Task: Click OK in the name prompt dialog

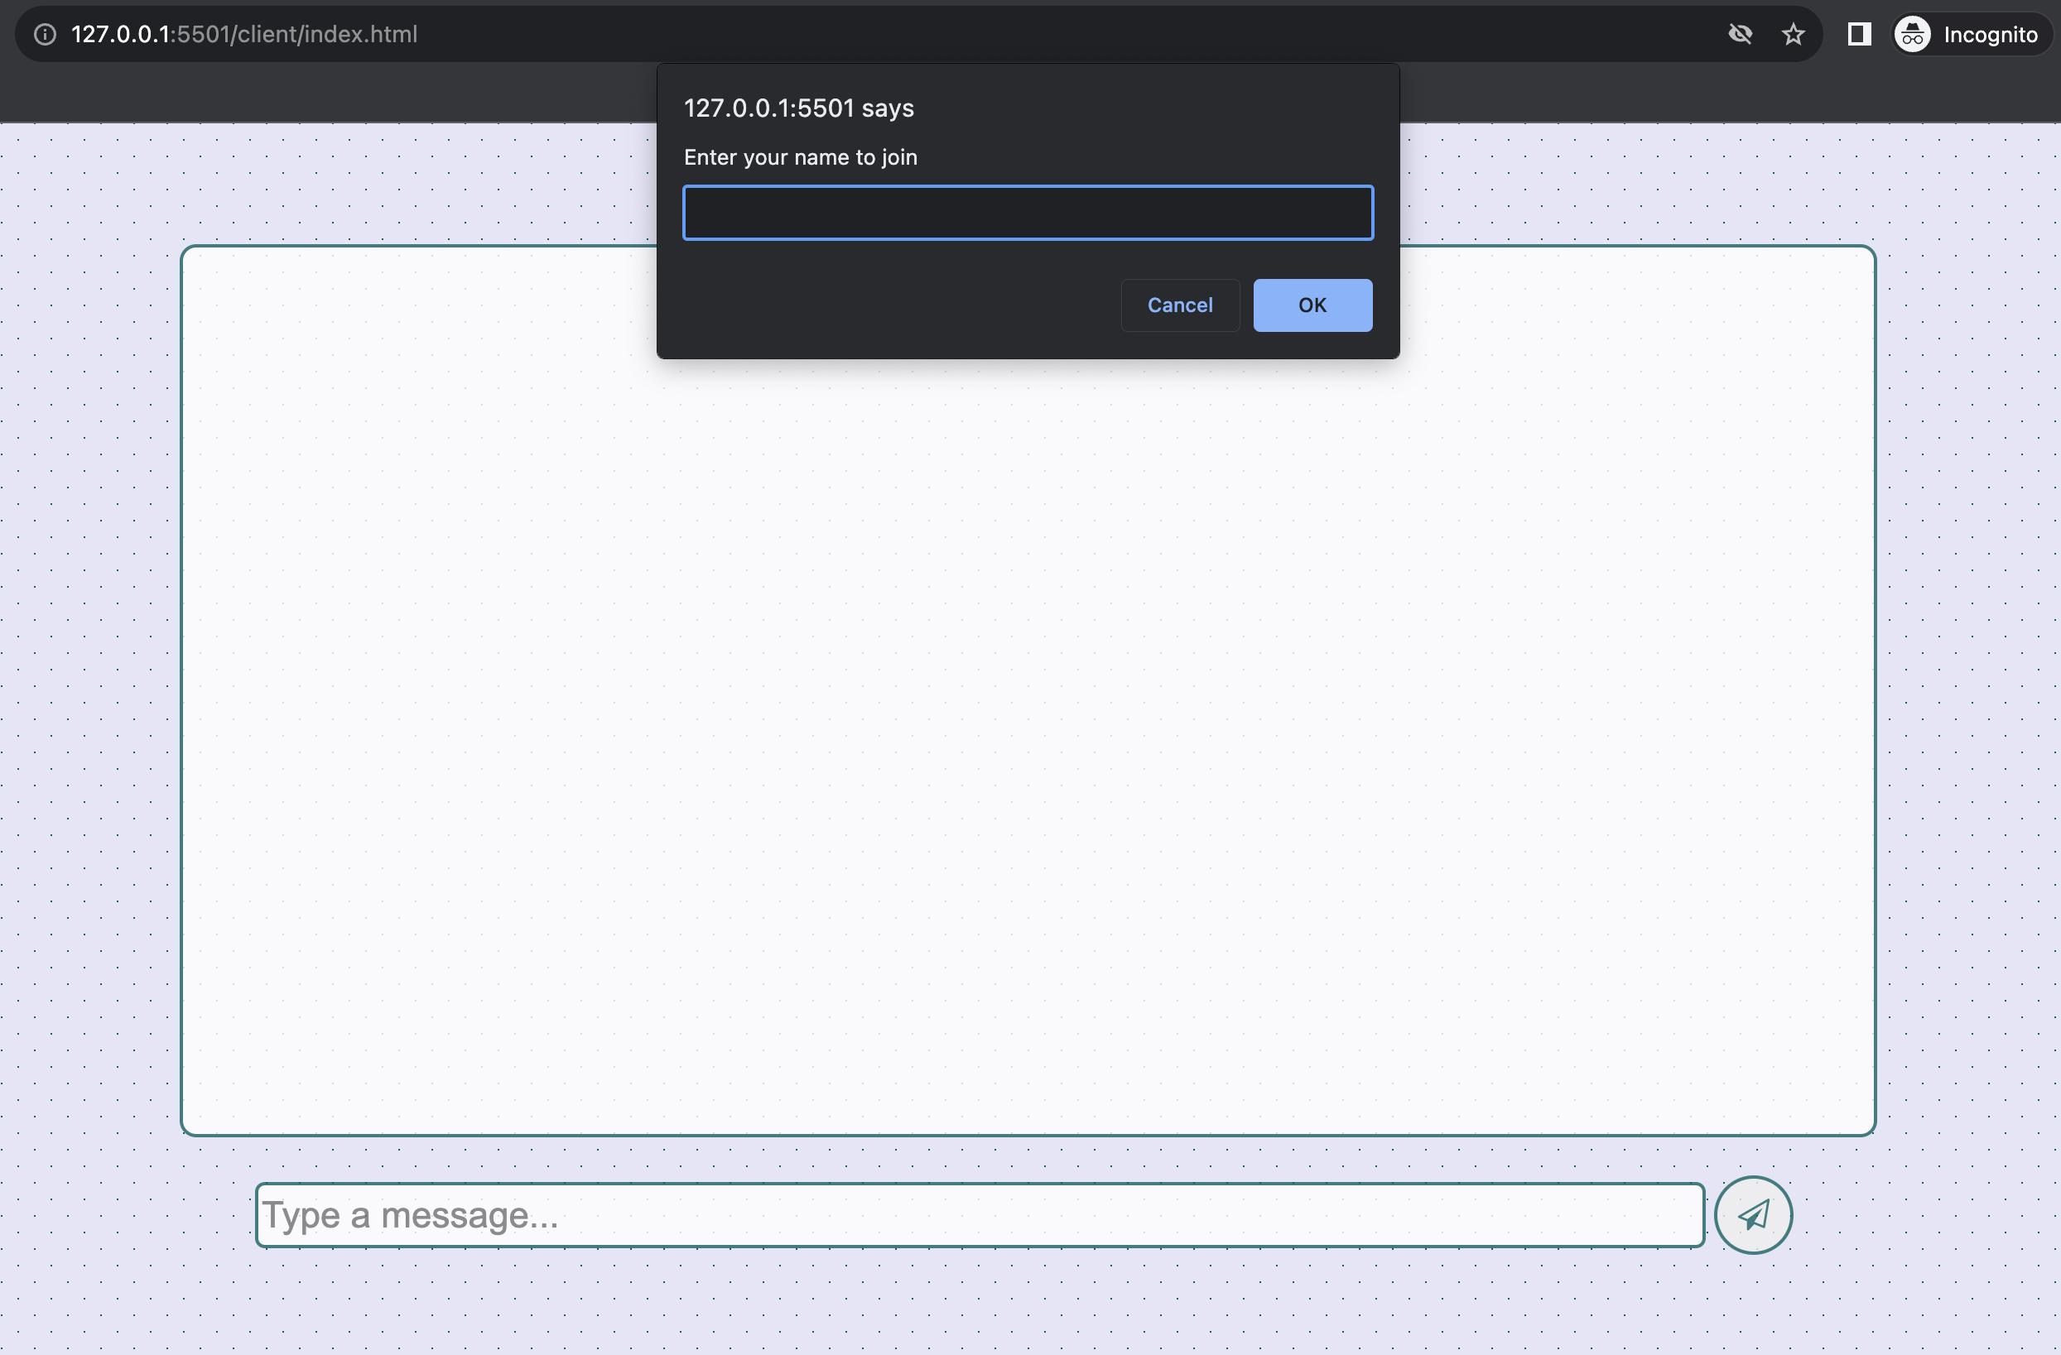Action: coord(1312,305)
